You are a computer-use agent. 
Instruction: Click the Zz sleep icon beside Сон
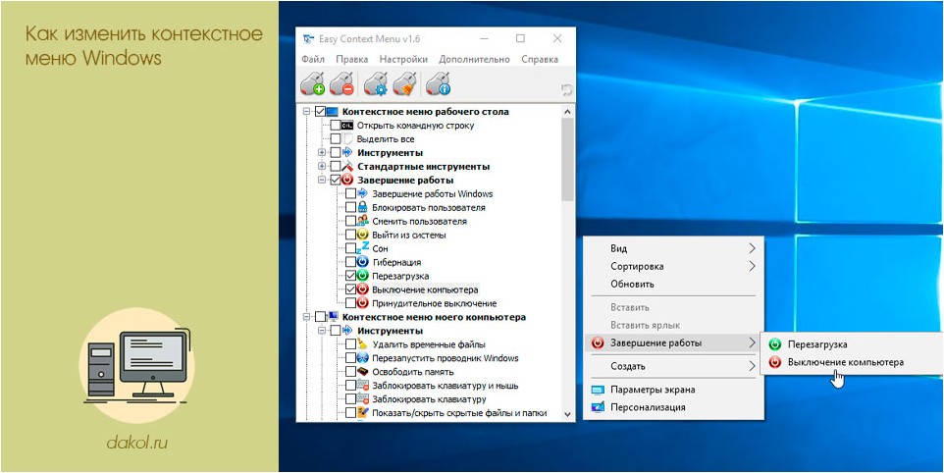[x=362, y=248]
